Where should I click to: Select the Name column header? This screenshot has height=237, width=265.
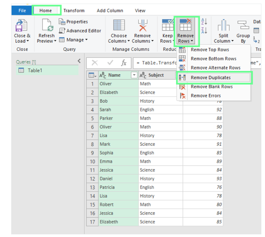(x=118, y=75)
